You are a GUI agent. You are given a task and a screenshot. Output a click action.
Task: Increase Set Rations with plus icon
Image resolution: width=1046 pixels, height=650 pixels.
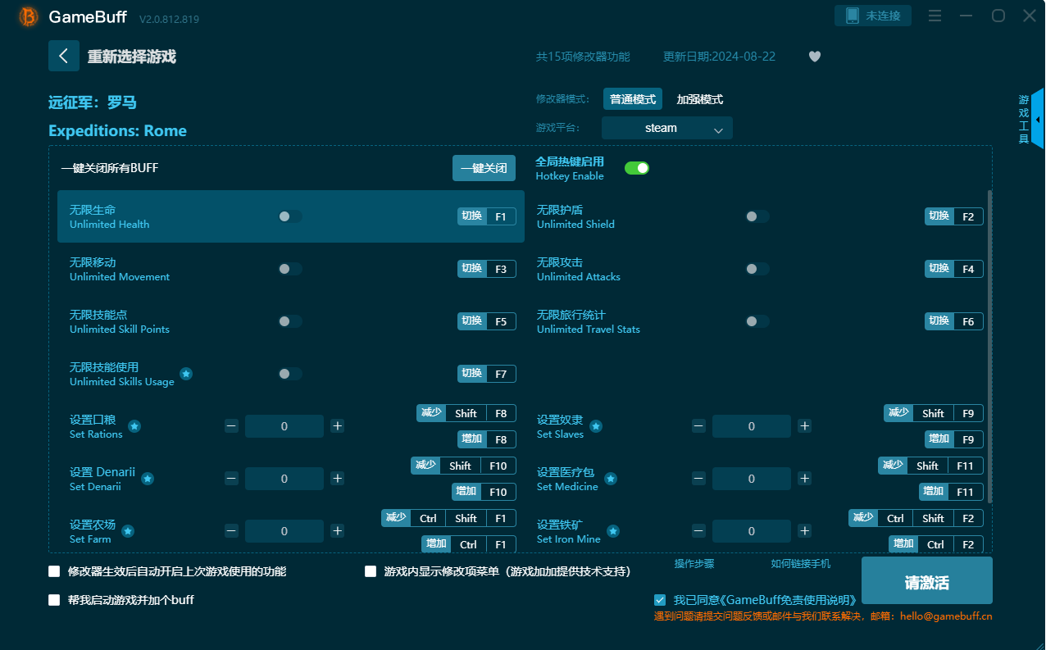(x=337, y=426)
